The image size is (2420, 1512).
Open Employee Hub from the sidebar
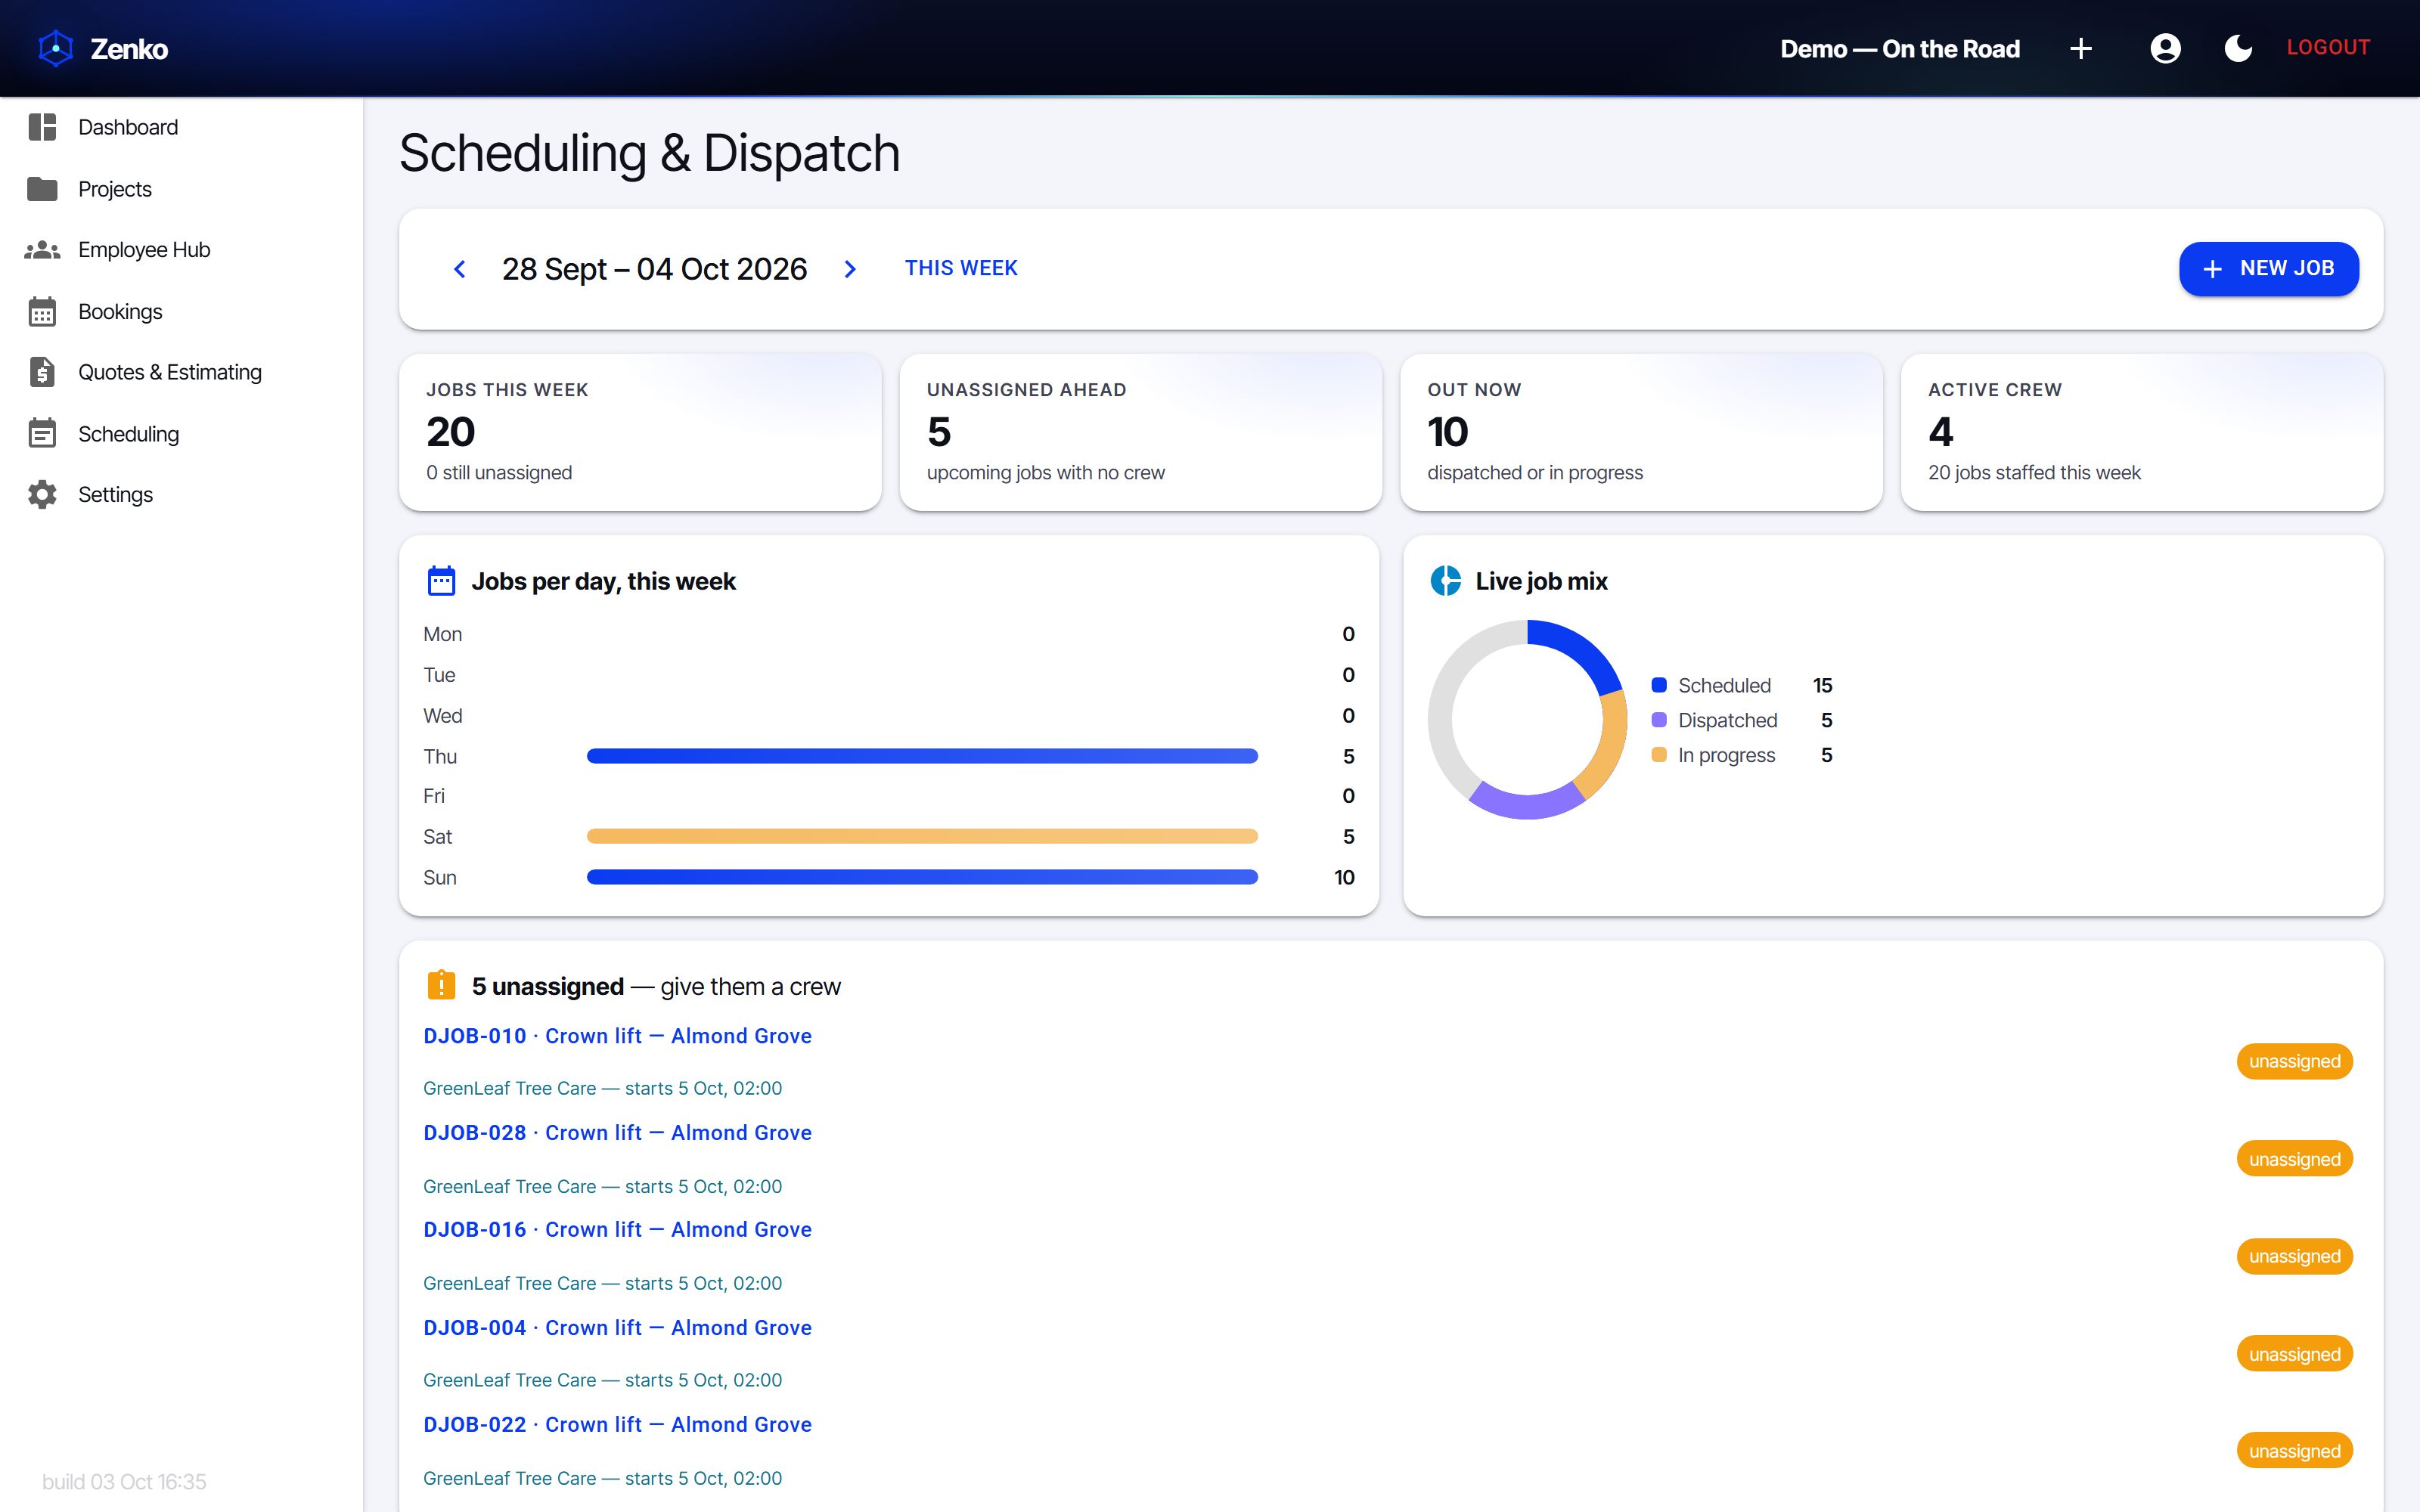tap(182, 250)
